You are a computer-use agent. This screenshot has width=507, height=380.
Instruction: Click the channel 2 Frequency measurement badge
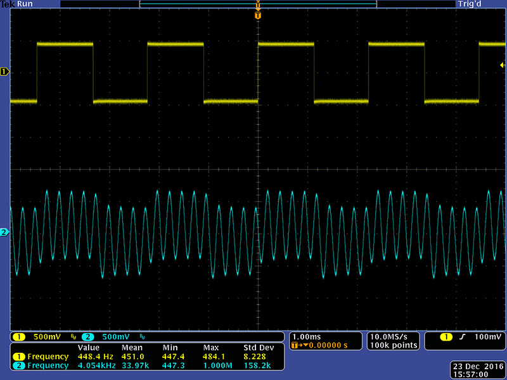click(20, 365)
